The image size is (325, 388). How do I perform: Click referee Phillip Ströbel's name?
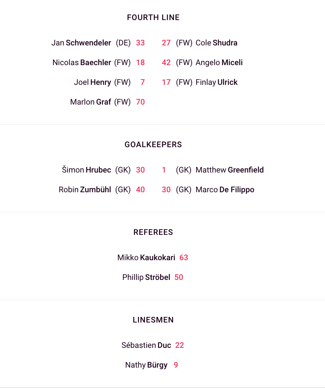point(146,277)
